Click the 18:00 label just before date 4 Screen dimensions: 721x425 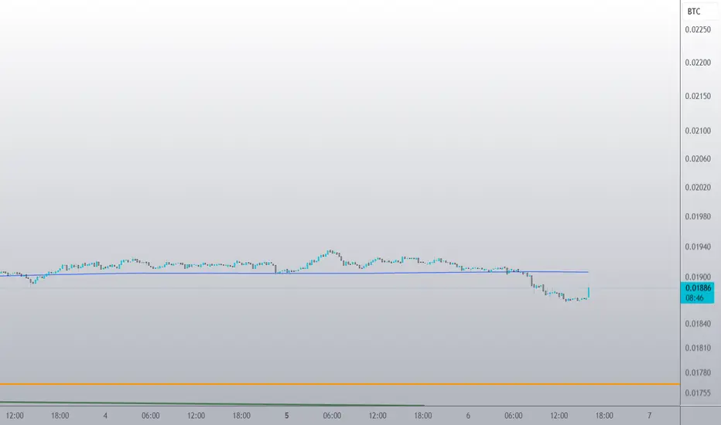[60, 416]
